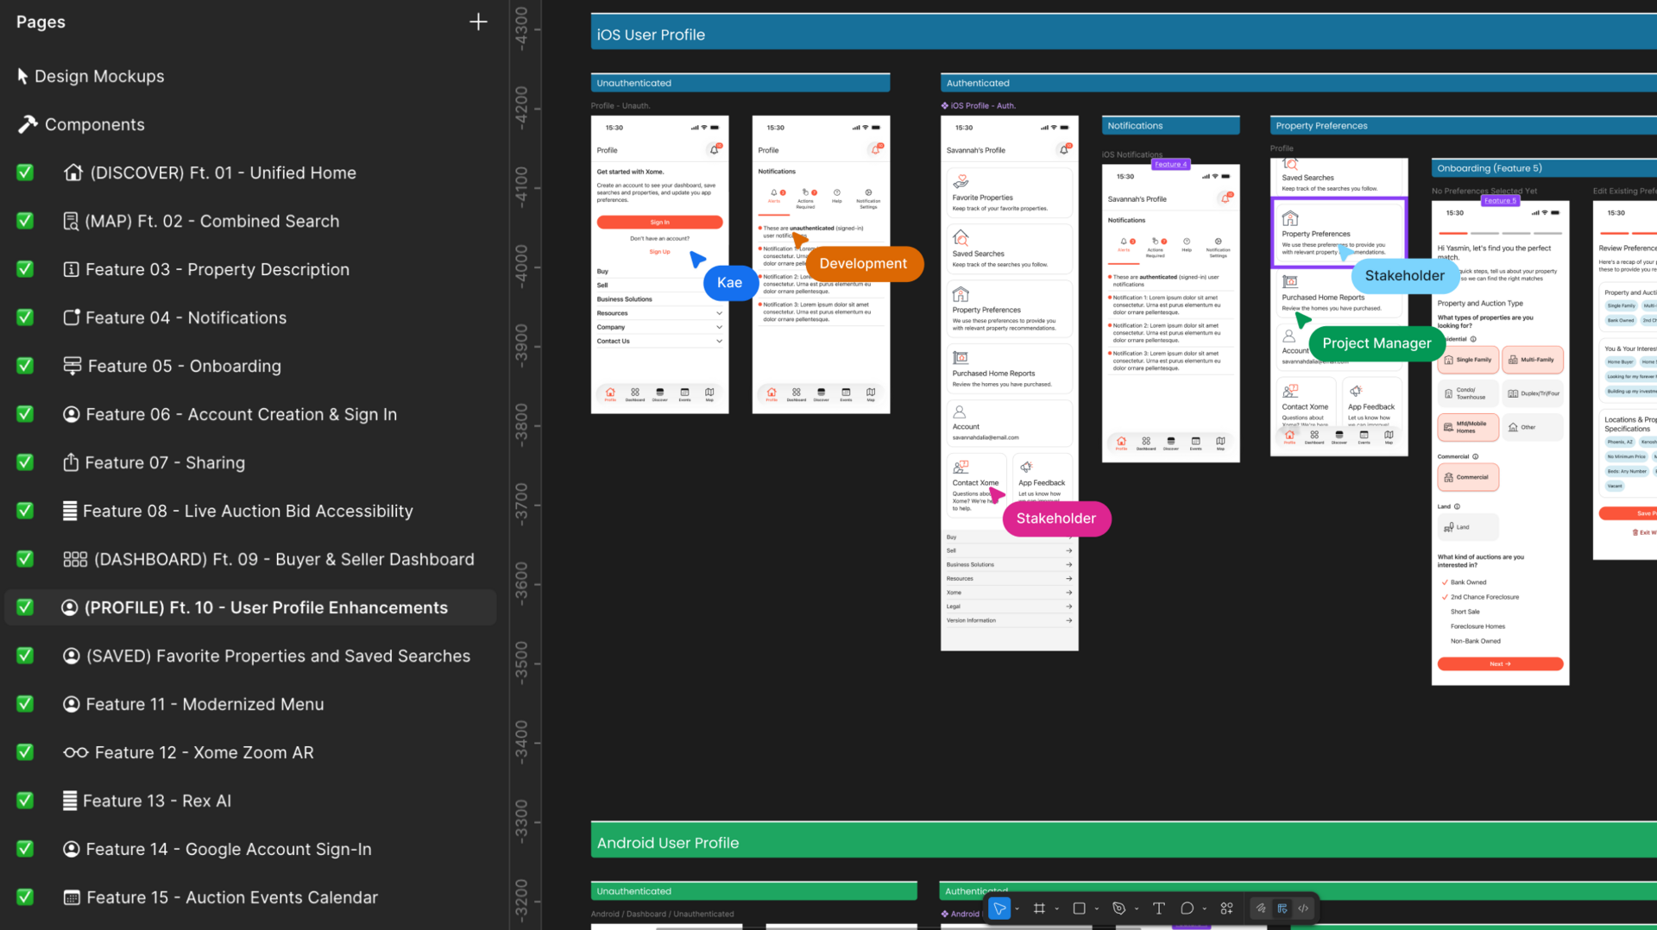Open the Rectangle tool dropdown chevron
Viewport: 1657px width, 930px height.
(1097, 908)
